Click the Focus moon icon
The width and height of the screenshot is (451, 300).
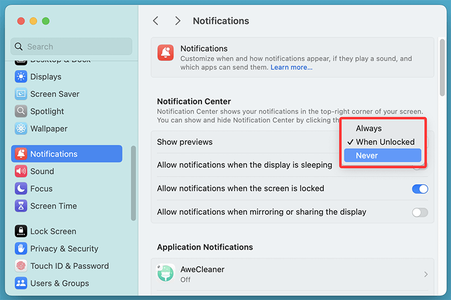pos(21,189)
